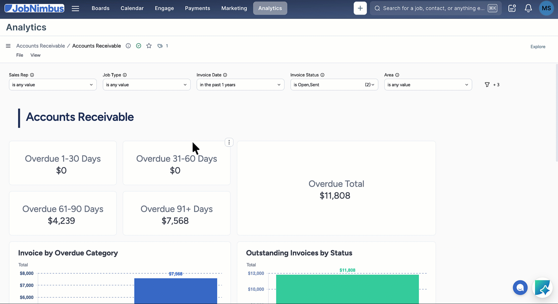Show dashboard info icon beside title
This screenshot has height=304, width=558.
(x=128, y=46)
